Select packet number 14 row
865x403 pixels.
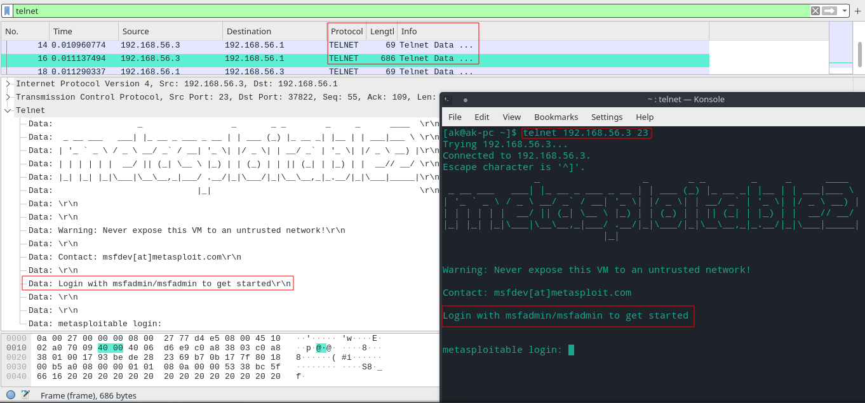point(354,45)
